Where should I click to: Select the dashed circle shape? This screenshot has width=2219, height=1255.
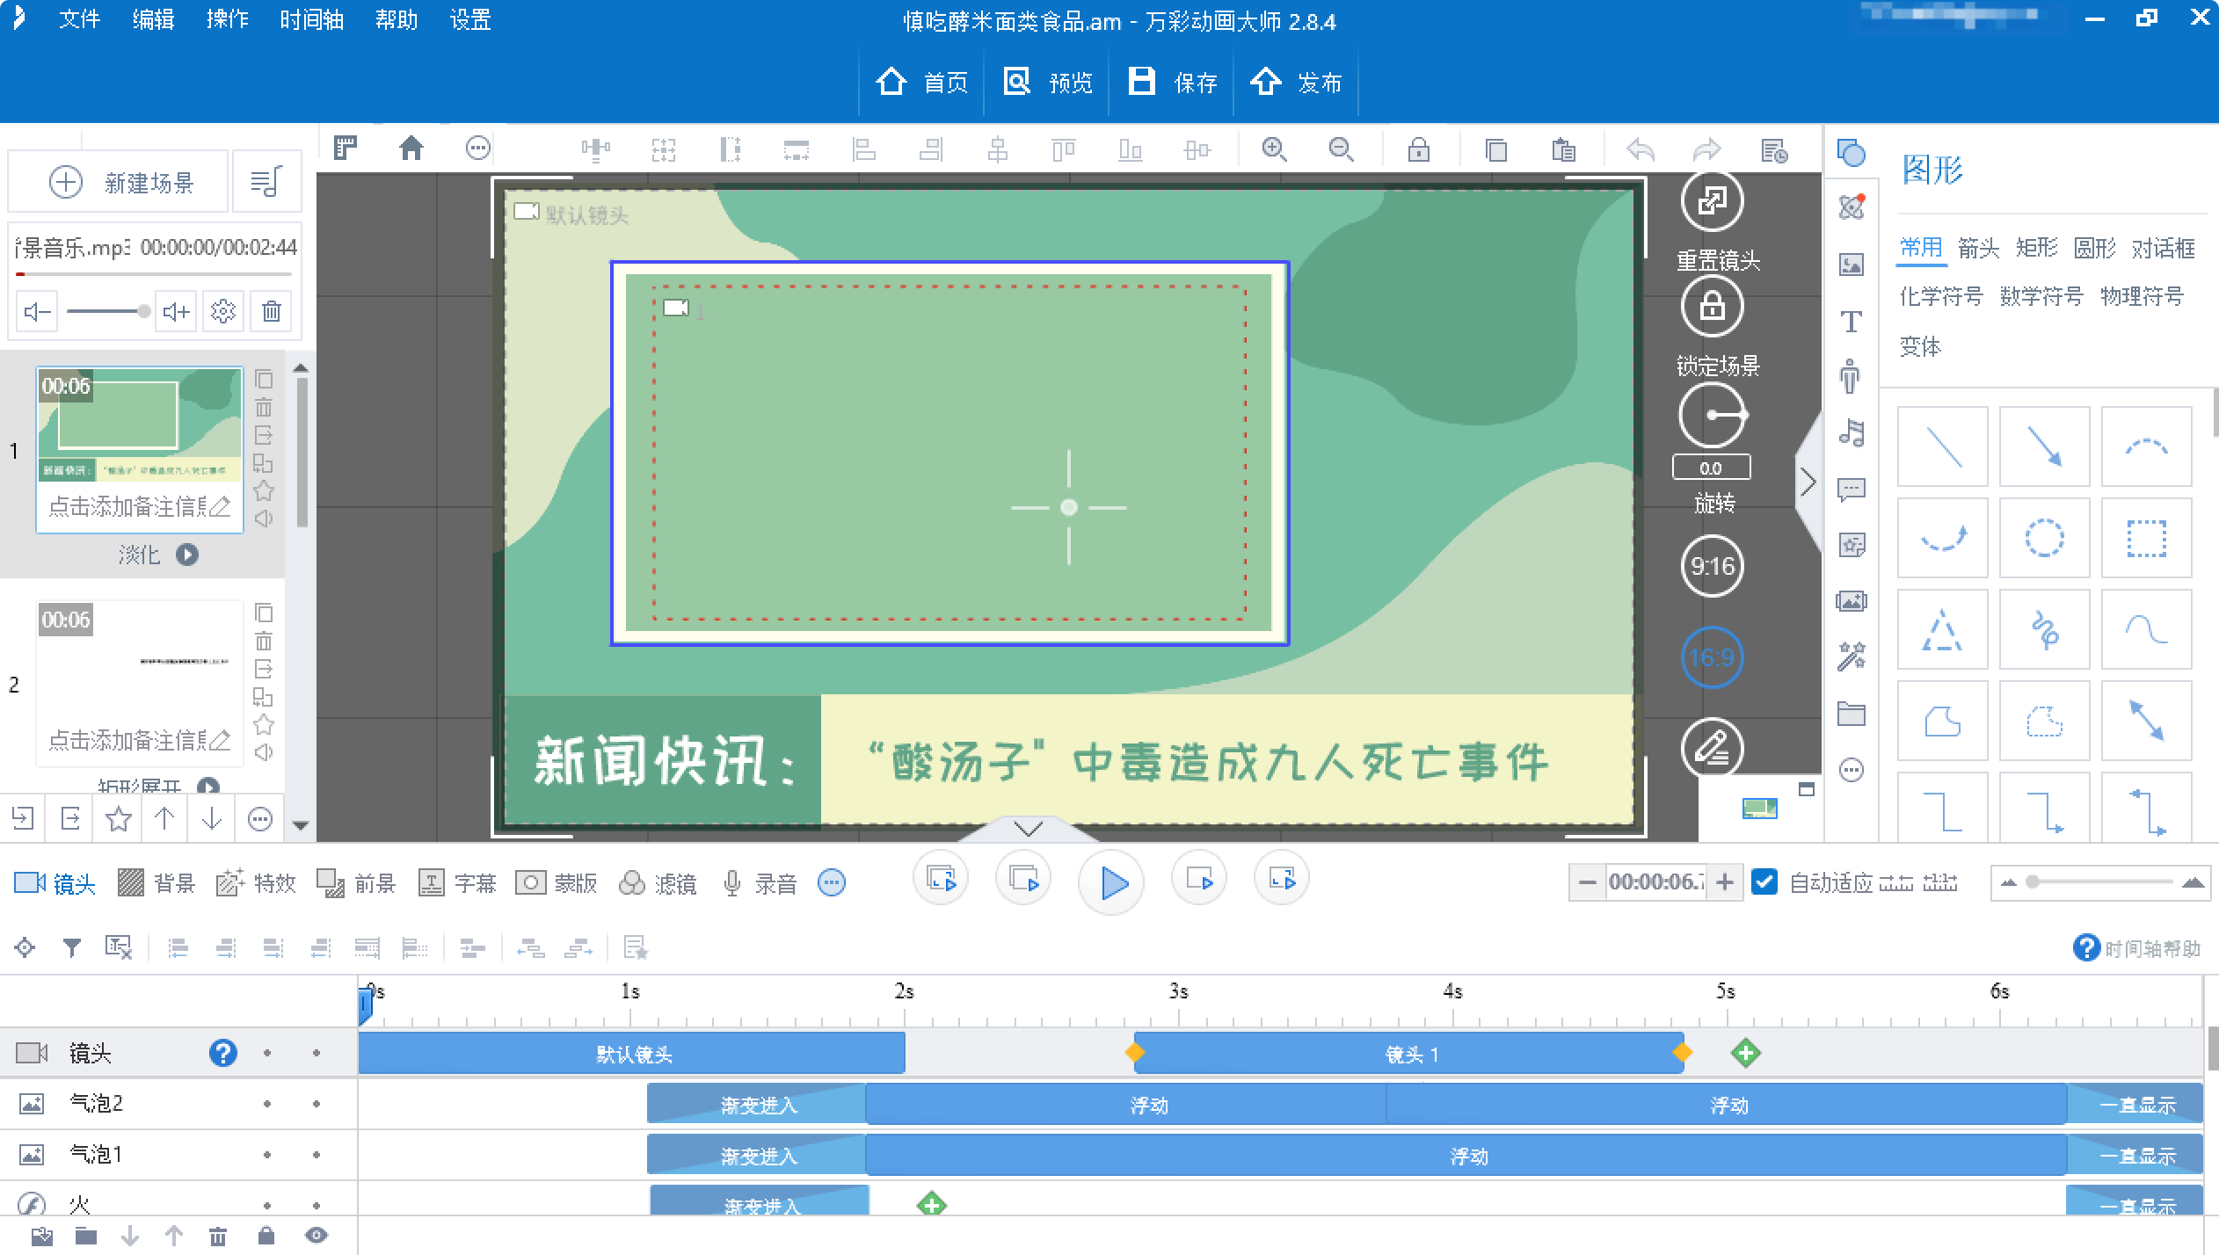tap(2045, 538)
